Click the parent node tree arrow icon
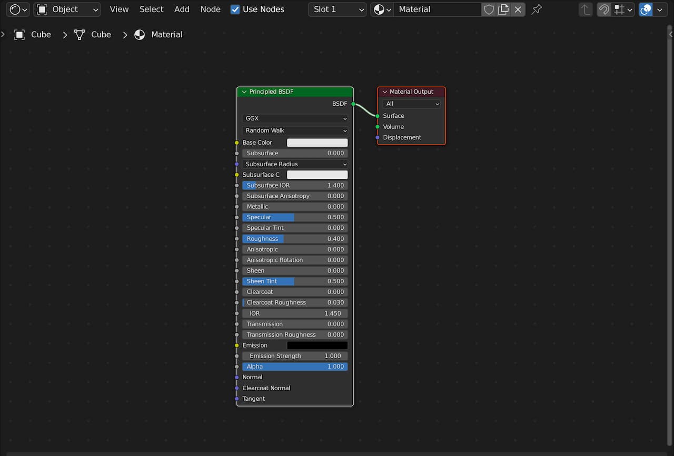Image resolution: width=674 pixels, height=456 pixels. [x=586, y=9]
